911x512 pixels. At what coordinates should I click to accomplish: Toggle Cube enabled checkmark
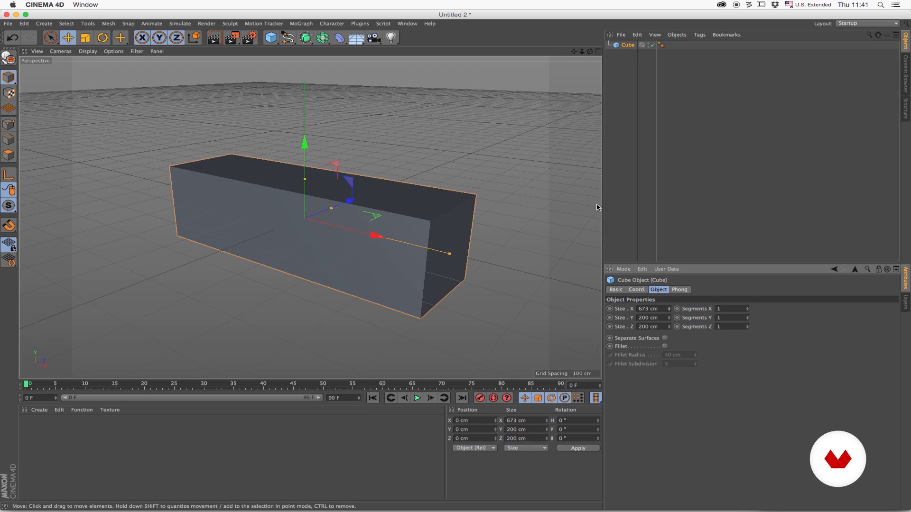pyautogui.click(x=653, y=45)
